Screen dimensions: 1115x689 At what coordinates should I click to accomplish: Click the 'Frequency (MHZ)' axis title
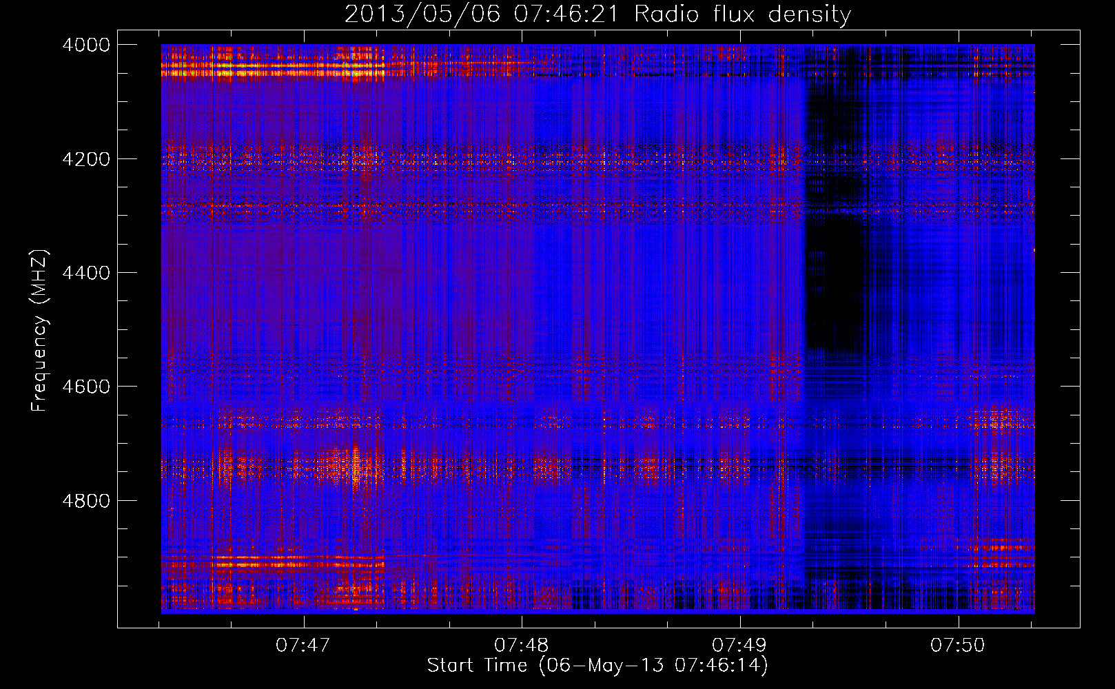point(39,330)
